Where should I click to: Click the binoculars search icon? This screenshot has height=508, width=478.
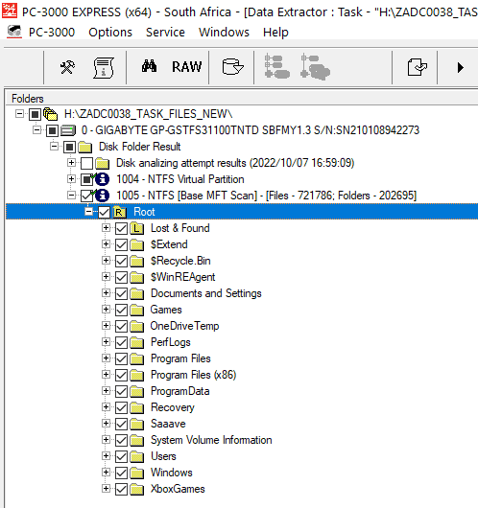tap(150, 66)
